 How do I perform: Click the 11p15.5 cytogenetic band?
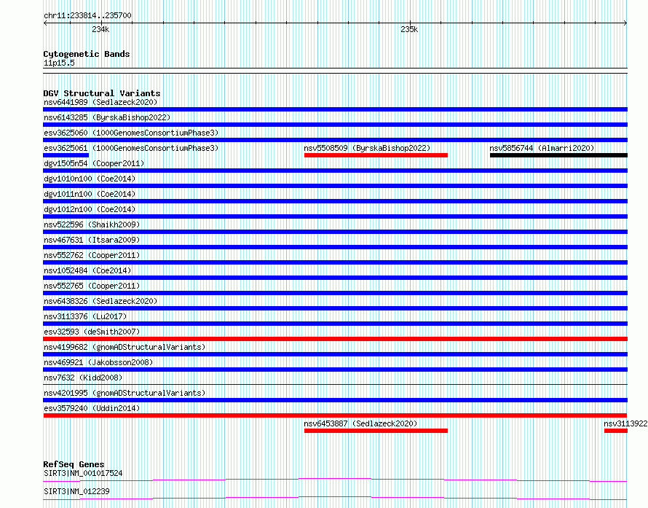click(x=59, y=63)
